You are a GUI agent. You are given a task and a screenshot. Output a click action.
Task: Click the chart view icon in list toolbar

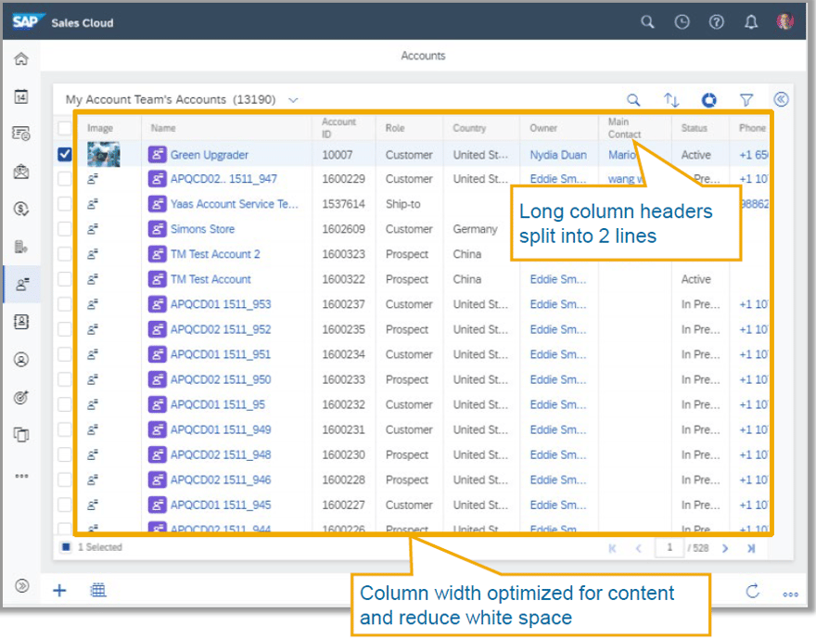708,99
